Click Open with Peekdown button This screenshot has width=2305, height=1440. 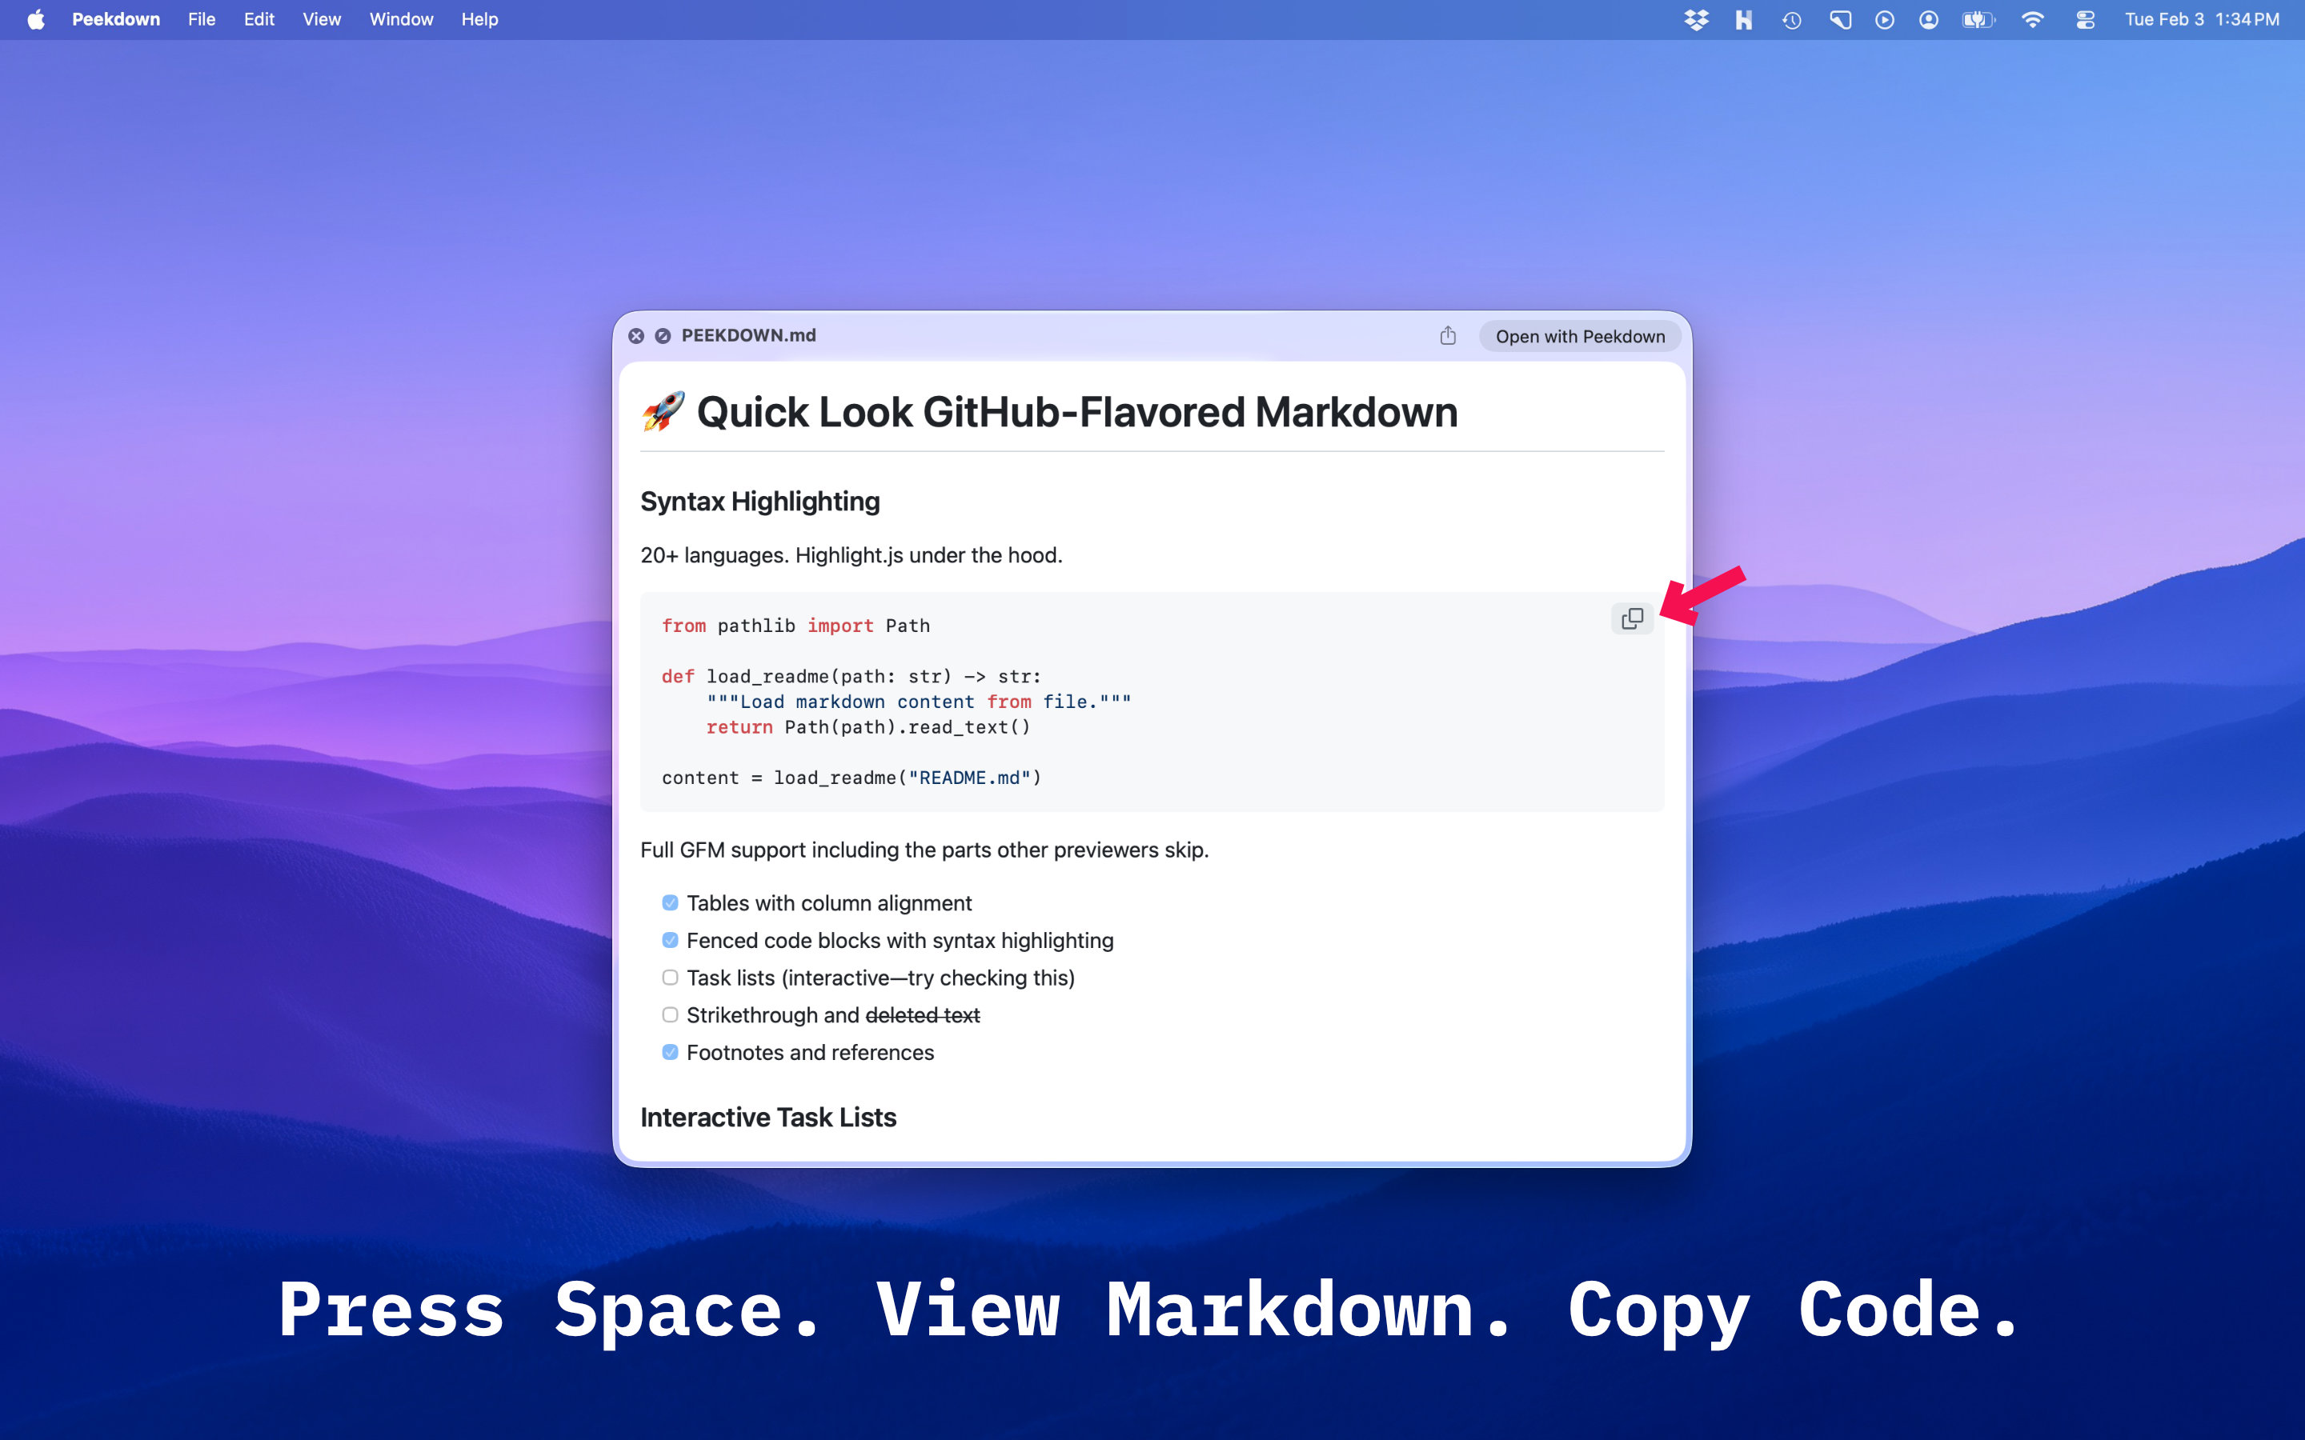1579,336
